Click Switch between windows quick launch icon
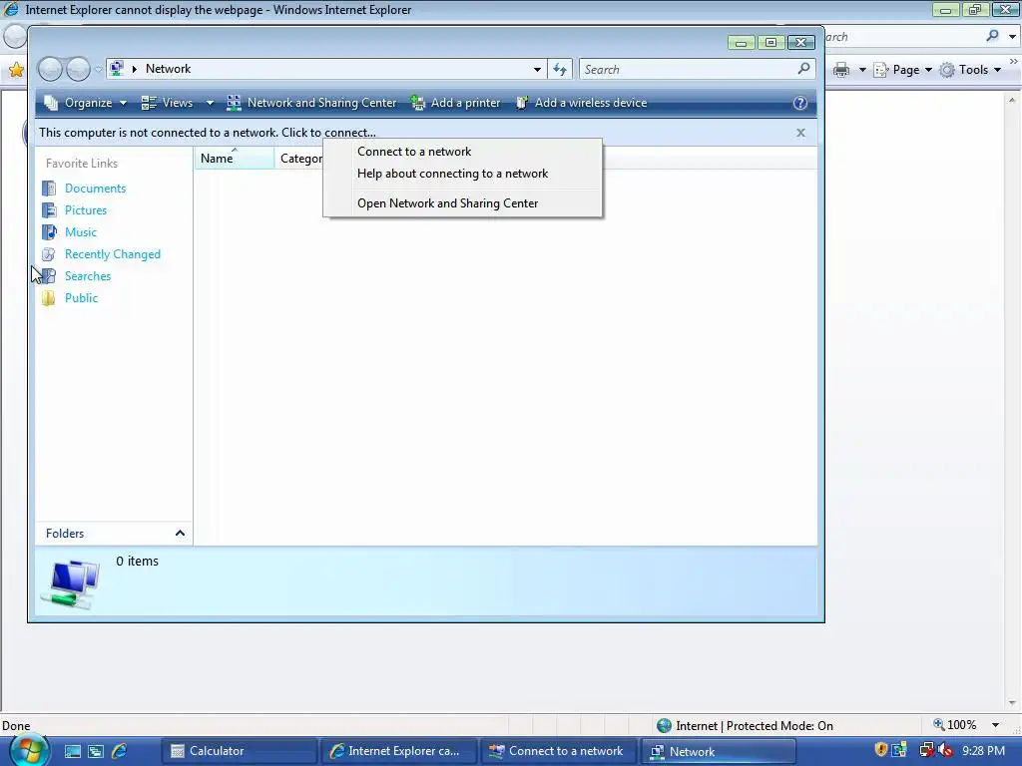The width and height of the screenshot is (1022, 766). (96, 751)
